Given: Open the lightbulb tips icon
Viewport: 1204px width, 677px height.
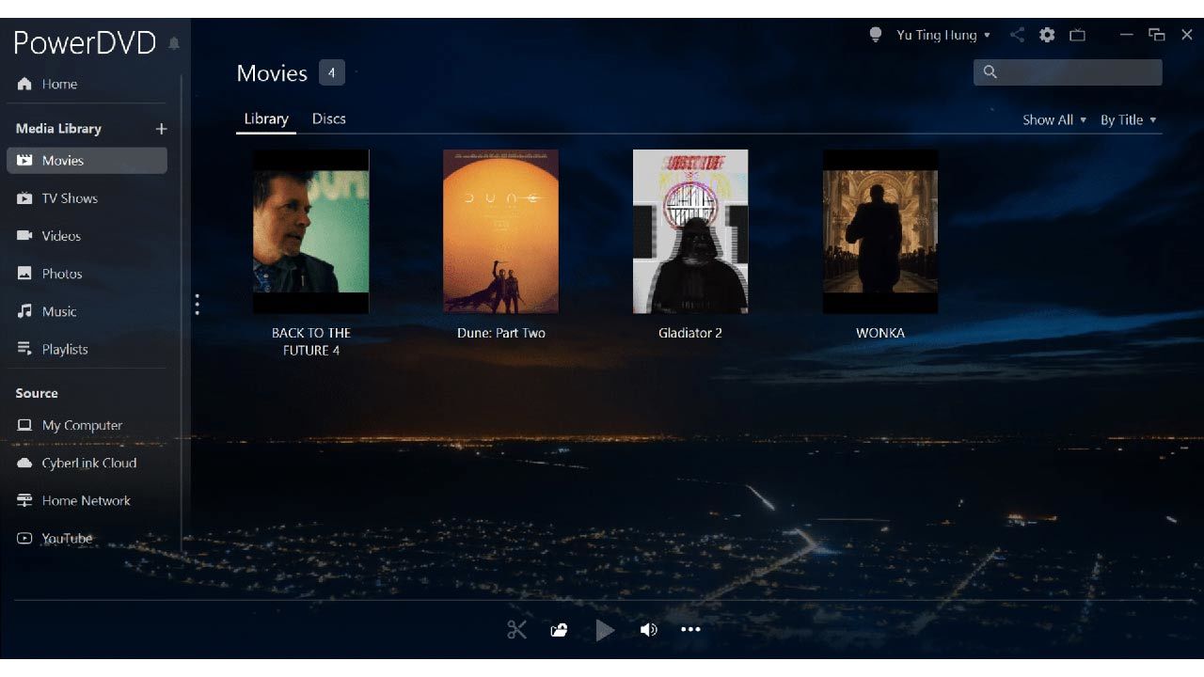Looking at the screenshot, I should coord(876,35).
